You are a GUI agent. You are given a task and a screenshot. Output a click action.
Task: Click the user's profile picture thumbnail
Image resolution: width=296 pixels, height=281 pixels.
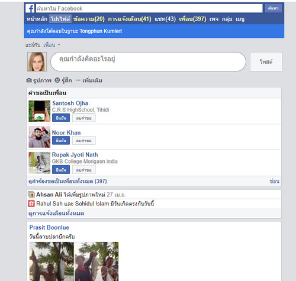(x=37, y=61)
